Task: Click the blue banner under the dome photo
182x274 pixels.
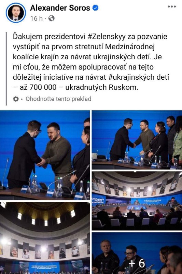Action: (45, 267)
